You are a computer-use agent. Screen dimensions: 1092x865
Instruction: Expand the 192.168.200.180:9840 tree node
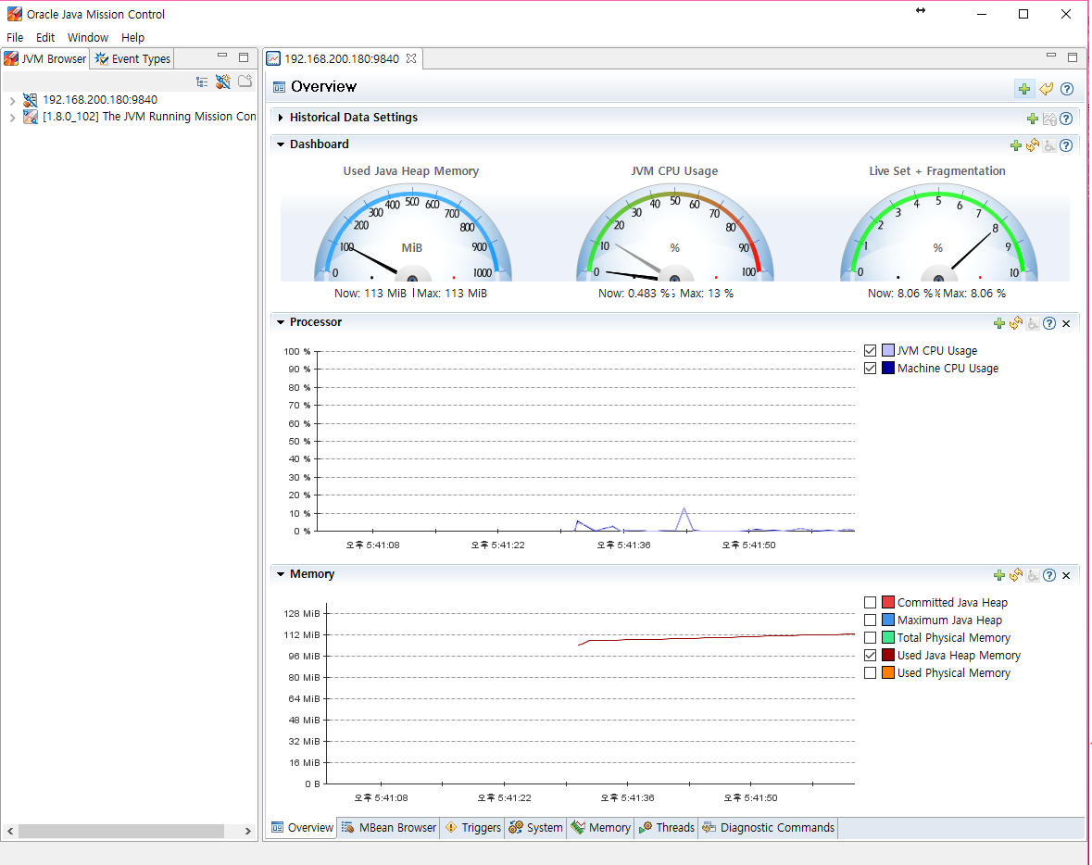click(12, 101)
